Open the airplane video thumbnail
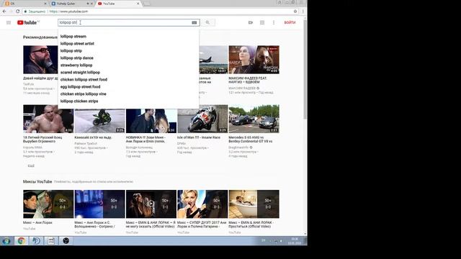The height and width of the screenshot is (259, 461). coord(213,60)
